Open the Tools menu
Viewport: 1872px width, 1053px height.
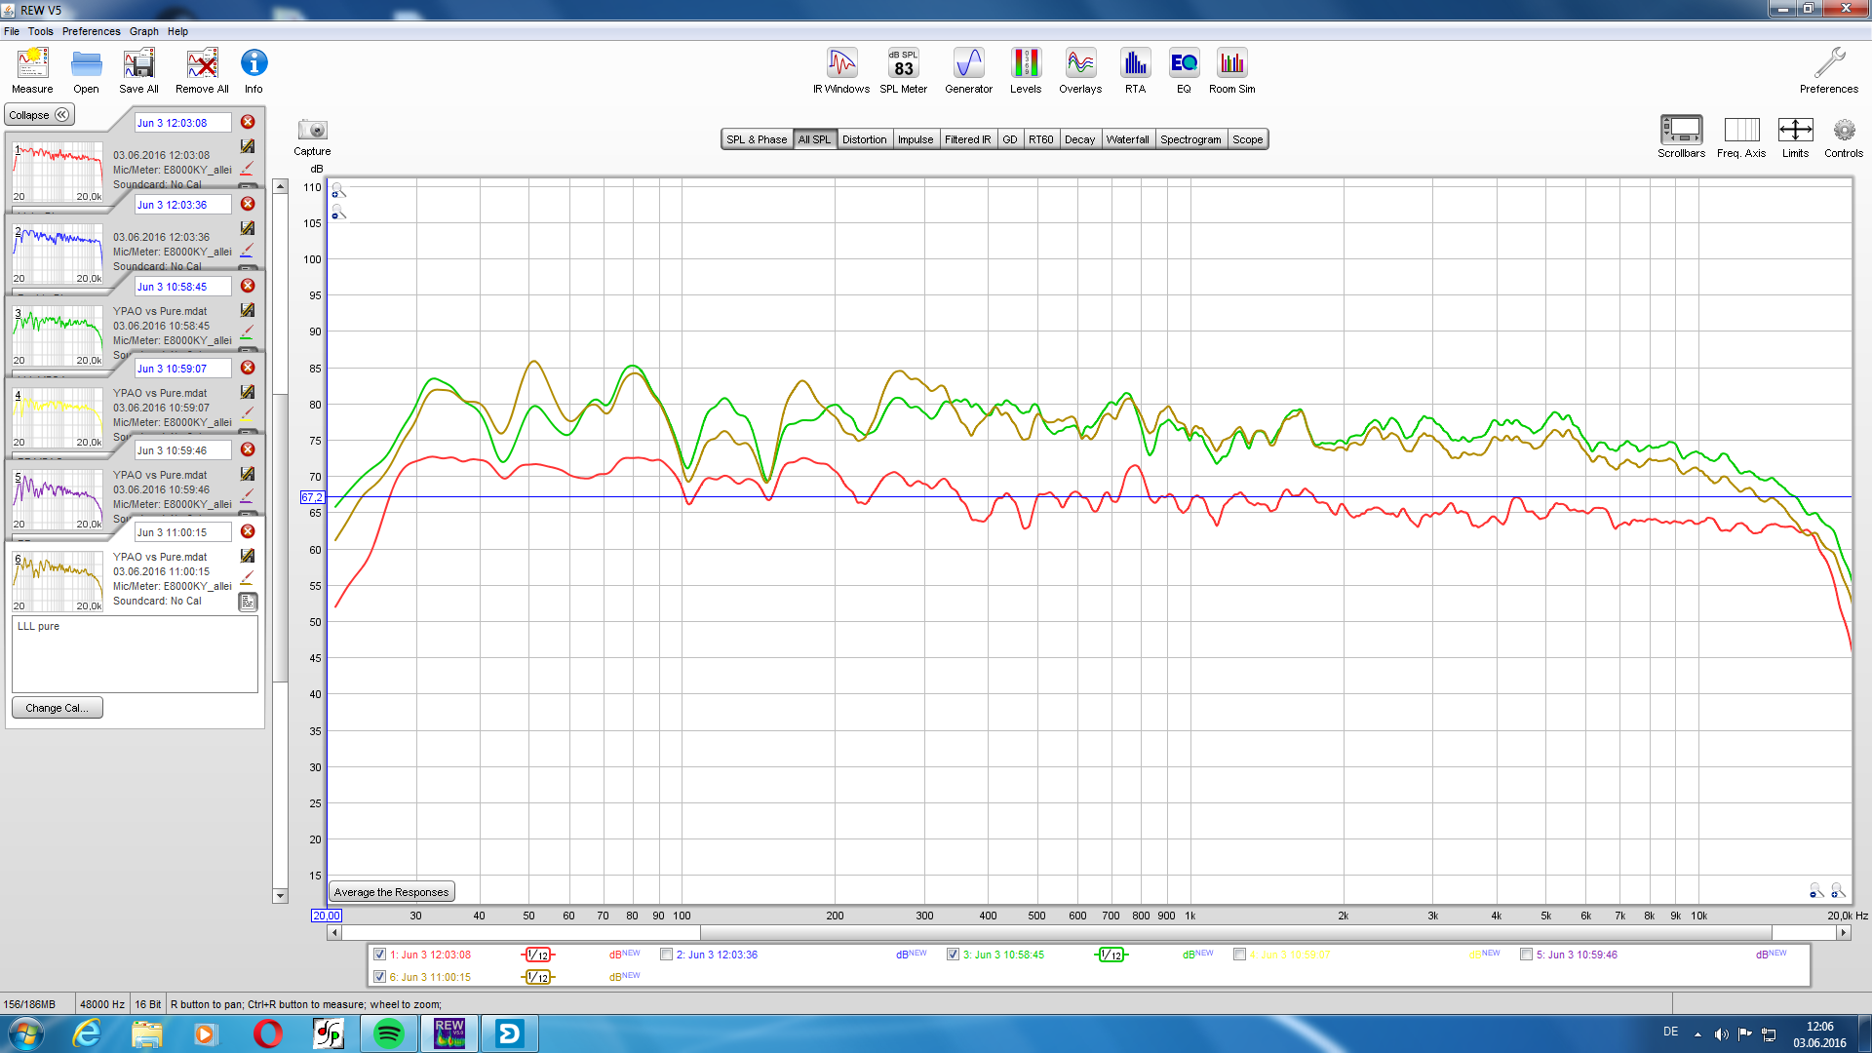pyautogui.click(x=41, y=31)
